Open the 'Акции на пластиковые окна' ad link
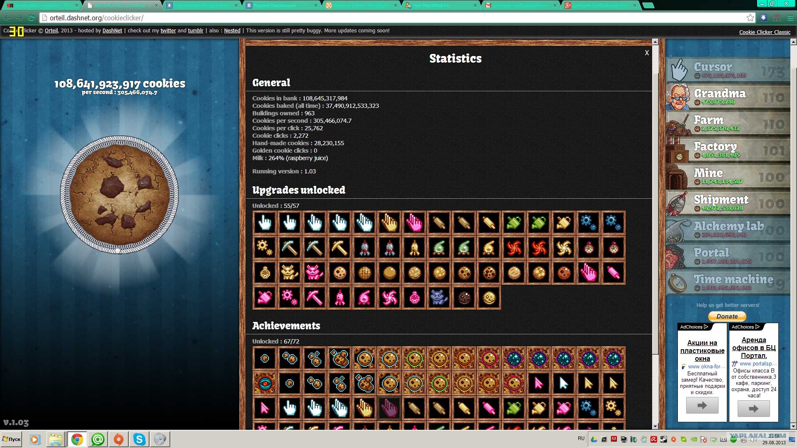The height and width of the screenshot is (448, 797). pos(702,351)
